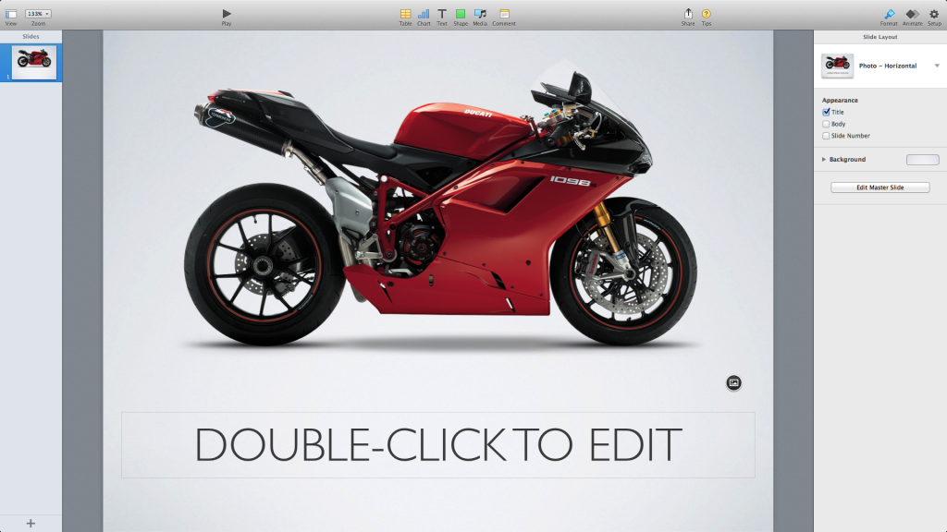Enable the Body checkbox
The width and height of the screenshot is (947, 532).
826,124
